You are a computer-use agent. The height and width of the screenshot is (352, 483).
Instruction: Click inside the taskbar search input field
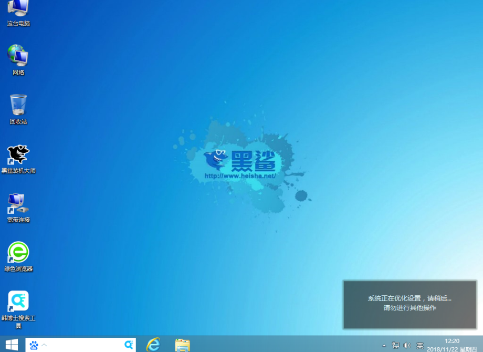tap(84, 345)
